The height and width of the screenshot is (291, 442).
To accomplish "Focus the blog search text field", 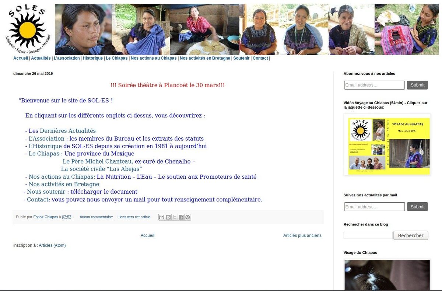I will tap(368, 235).
